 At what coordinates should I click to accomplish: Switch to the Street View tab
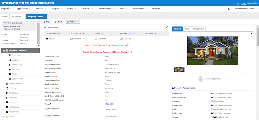(x=198, y=29)
